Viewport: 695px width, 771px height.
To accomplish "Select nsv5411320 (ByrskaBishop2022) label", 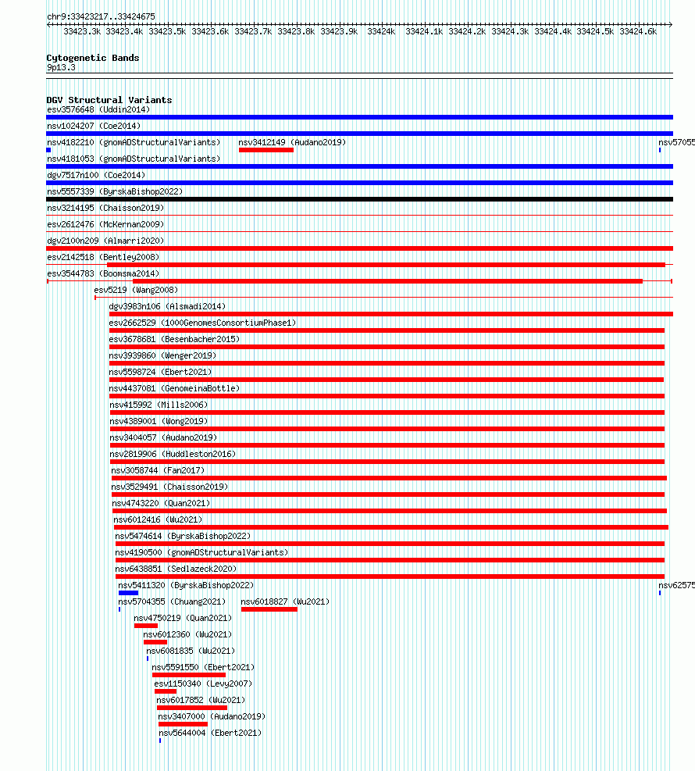I will pyautogui.click(x=186, y=585).
